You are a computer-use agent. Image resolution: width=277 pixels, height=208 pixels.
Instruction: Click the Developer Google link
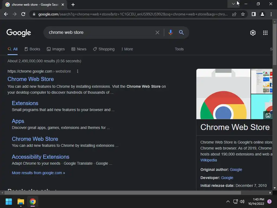click(227, 178)
